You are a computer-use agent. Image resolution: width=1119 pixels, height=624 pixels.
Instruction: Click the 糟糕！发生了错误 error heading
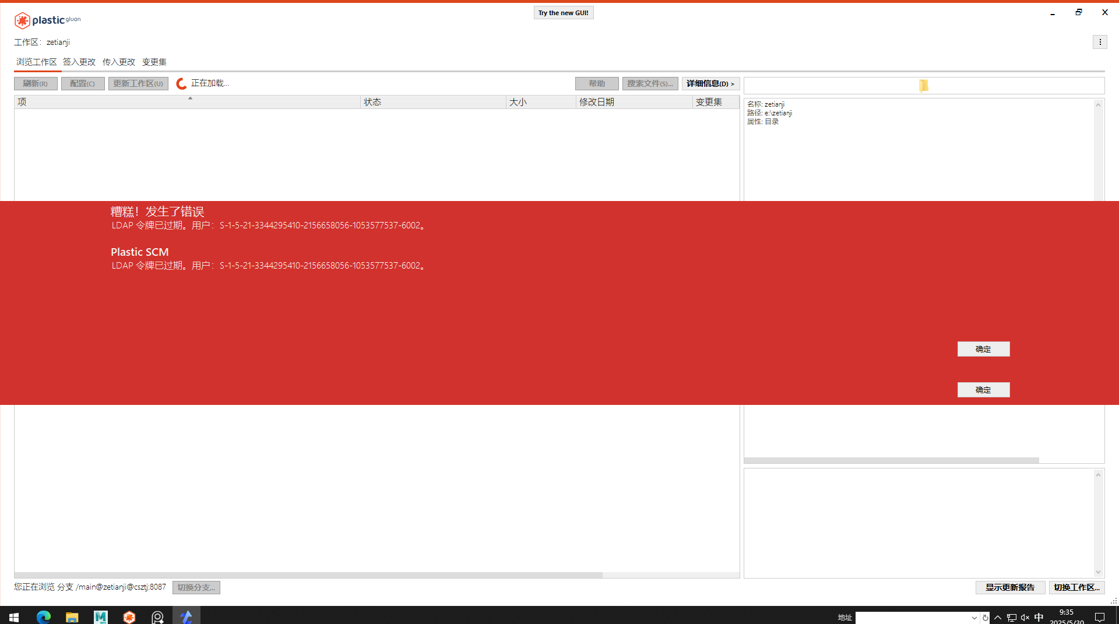coord(157,211)
